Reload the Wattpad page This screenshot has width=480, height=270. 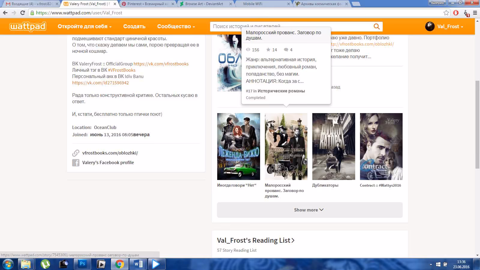click(22, 13)
